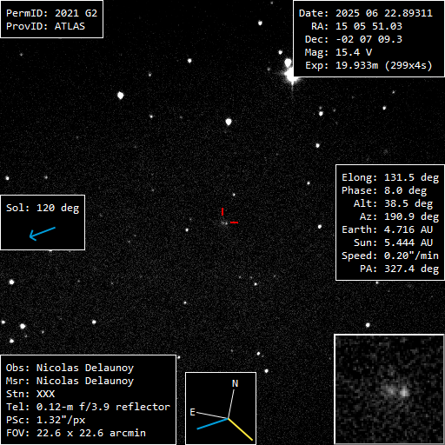Click the Obs Nicolas Delaunoy line
Image resolution: width=445 pixels, height=445 pixels.
[x=70, y=368]
